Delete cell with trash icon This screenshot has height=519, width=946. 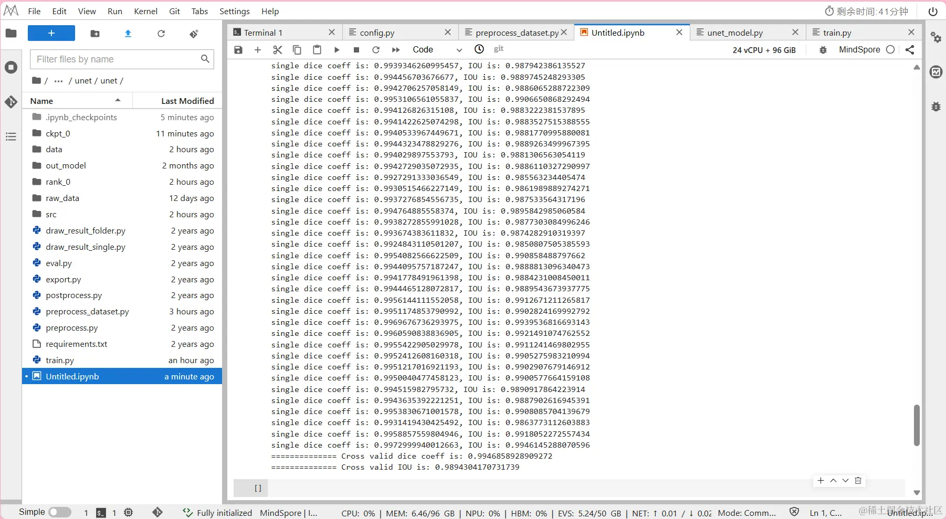pyautogui.click(x=858, y=481)
